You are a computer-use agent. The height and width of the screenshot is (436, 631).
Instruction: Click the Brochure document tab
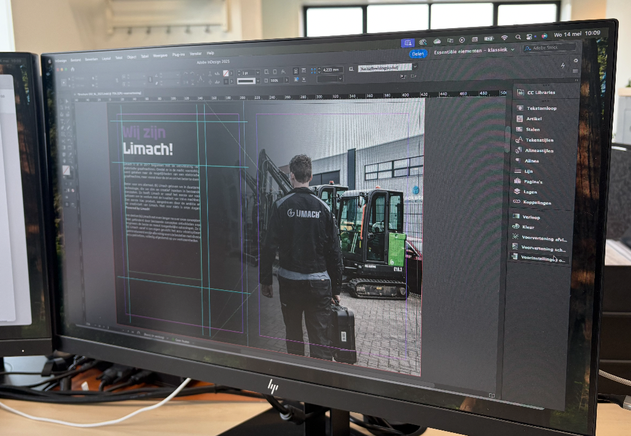[109, 93]
